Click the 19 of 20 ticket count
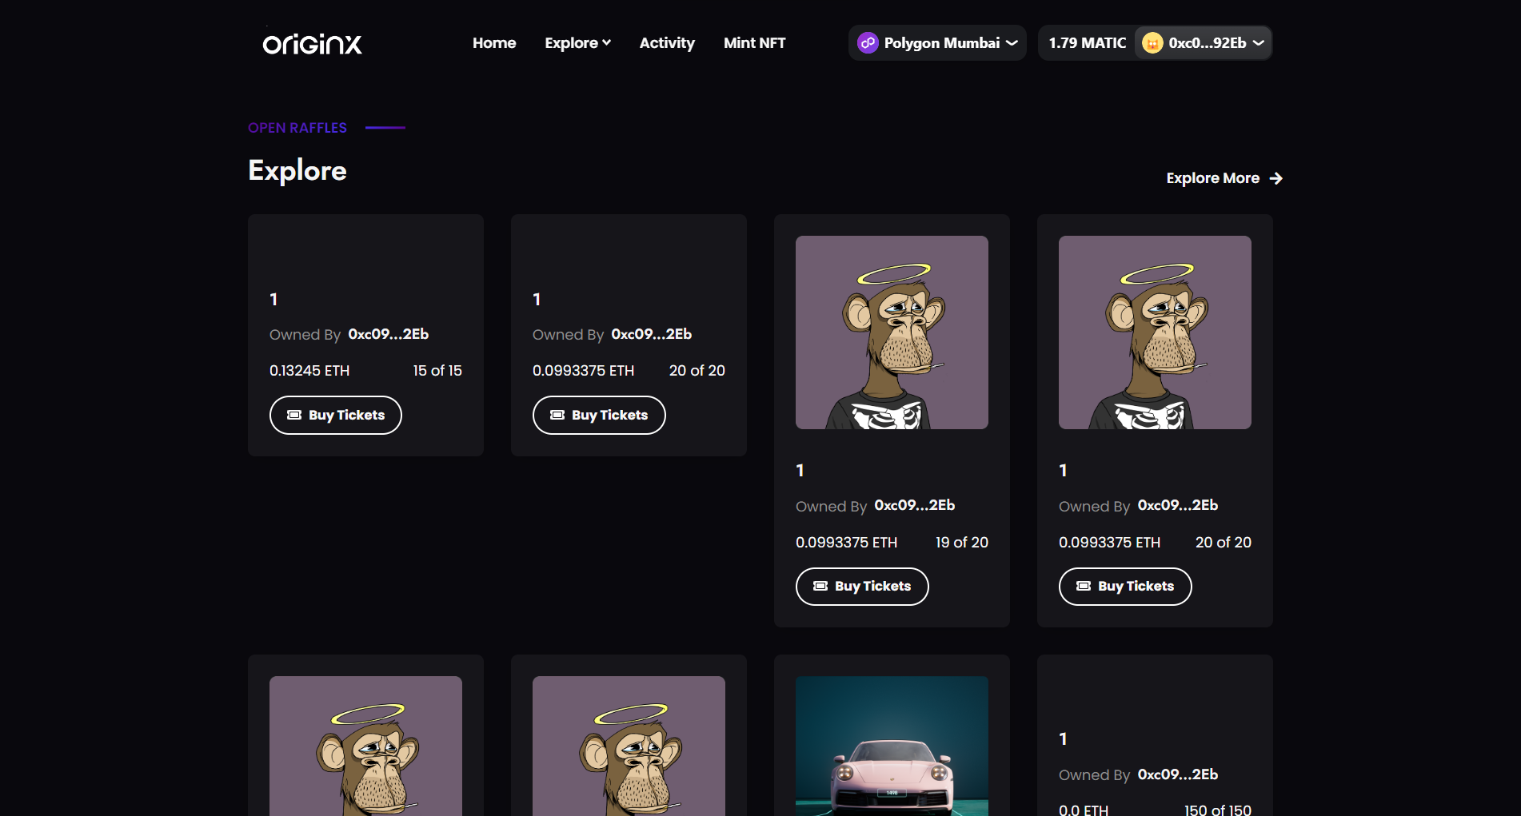 (x=962, y=543)
